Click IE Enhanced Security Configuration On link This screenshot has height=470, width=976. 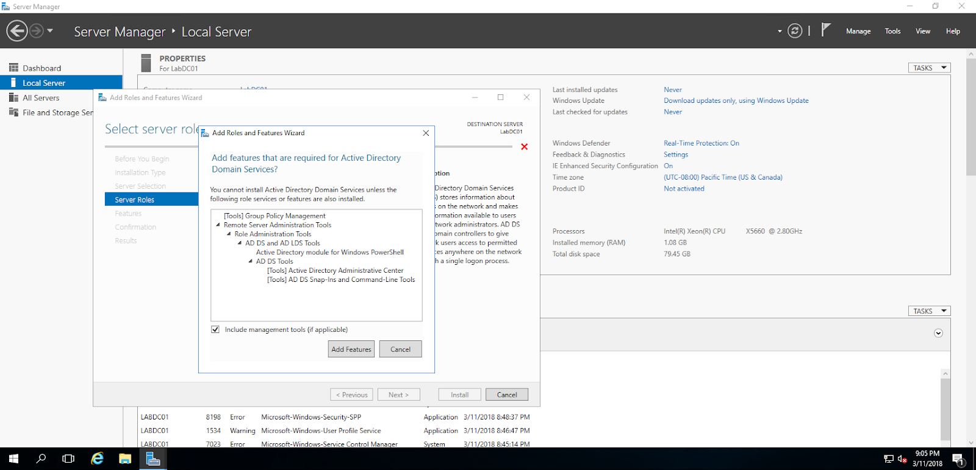(669, 166)
